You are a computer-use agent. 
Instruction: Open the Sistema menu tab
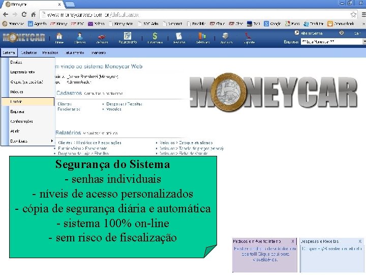point(9,52)
